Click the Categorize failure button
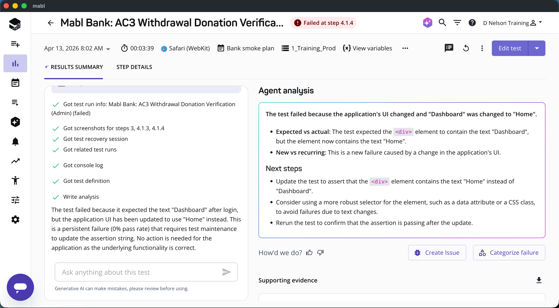Screen dimensions: 559x308 [509, 252]
